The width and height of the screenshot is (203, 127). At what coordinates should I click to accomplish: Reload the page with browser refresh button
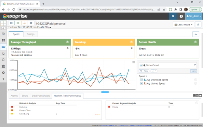14,9
